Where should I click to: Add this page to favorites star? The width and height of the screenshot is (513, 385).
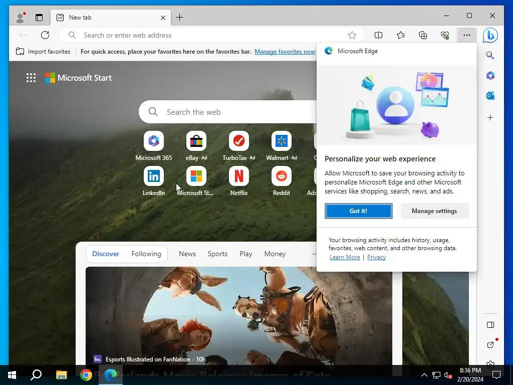click(352, 35)
